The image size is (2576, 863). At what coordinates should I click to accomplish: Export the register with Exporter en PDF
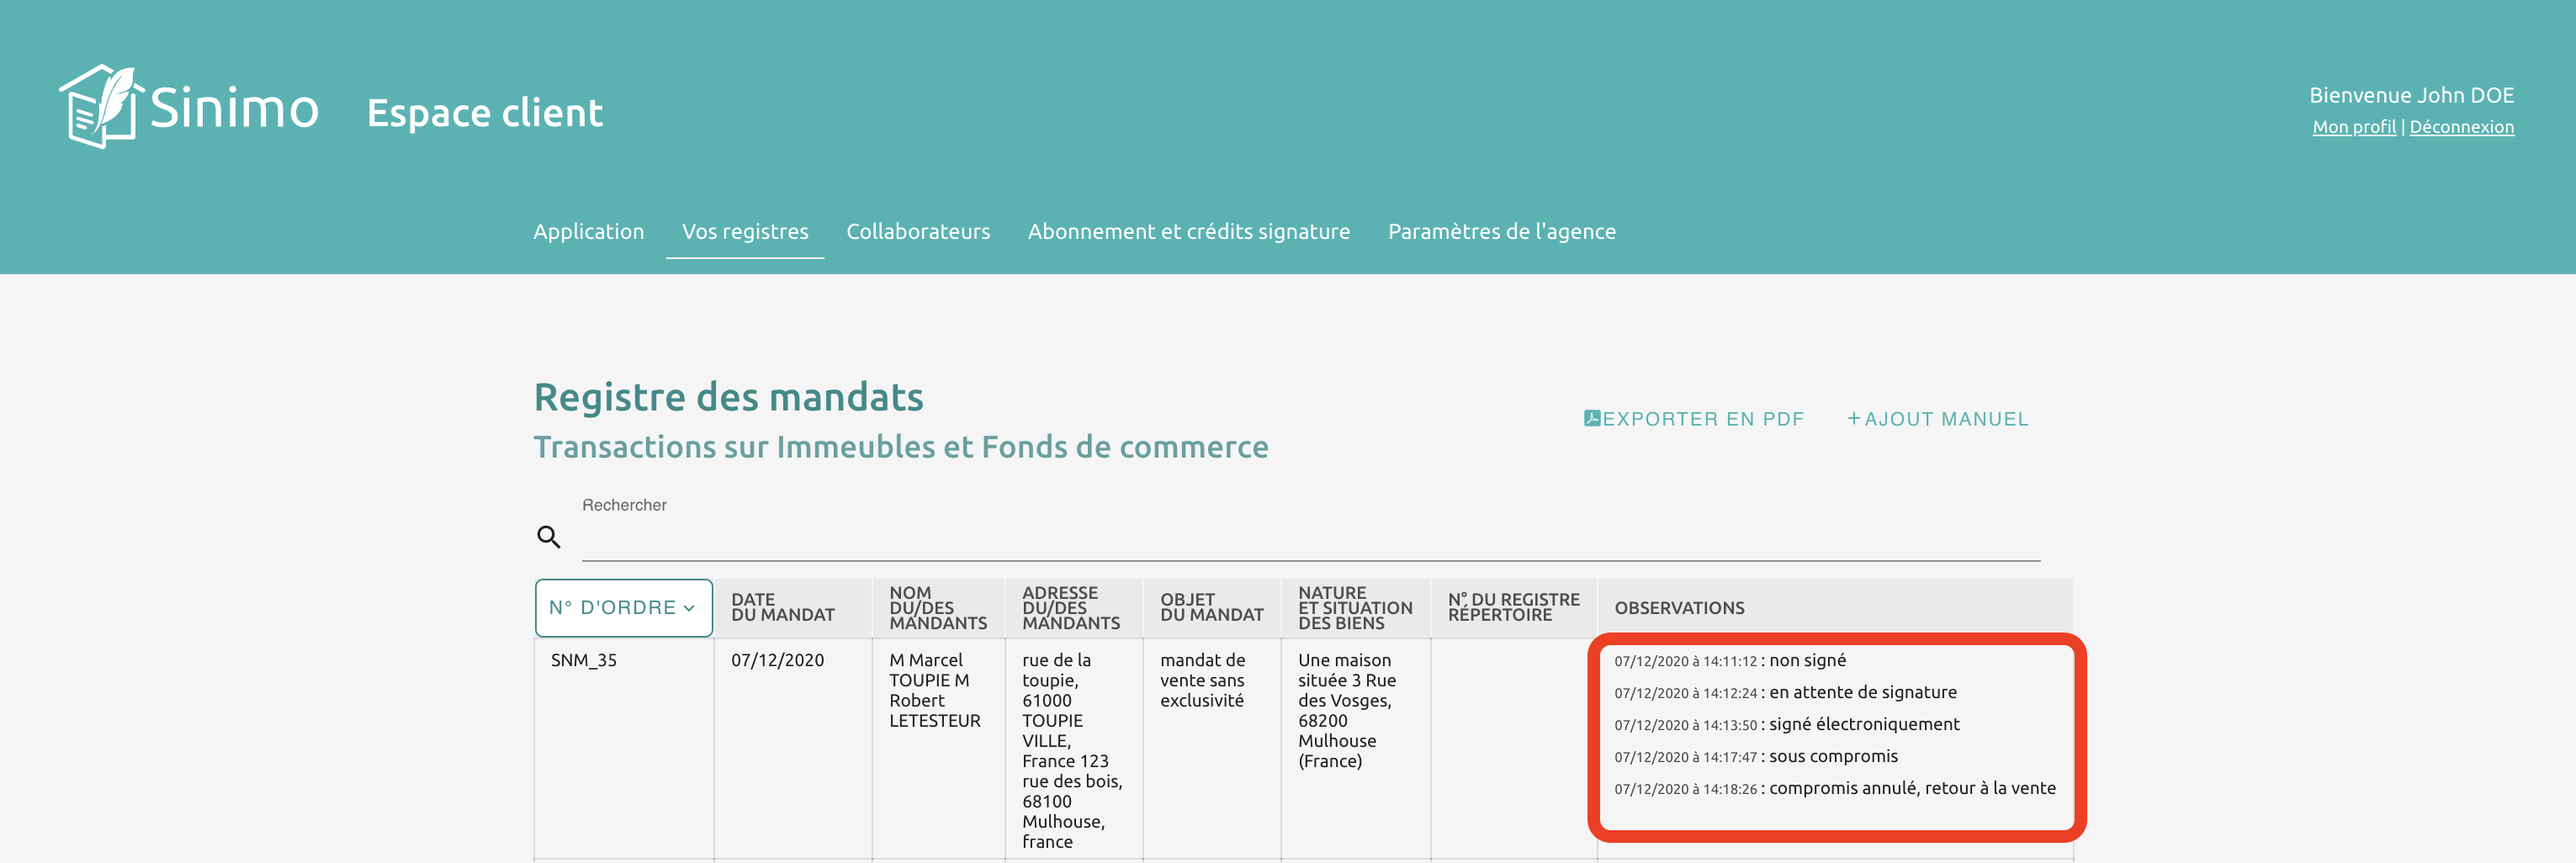click(1694, 419)
